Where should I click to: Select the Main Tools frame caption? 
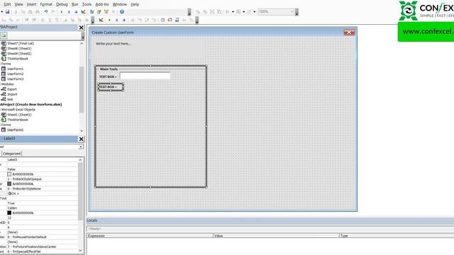(x=109, y=69)
